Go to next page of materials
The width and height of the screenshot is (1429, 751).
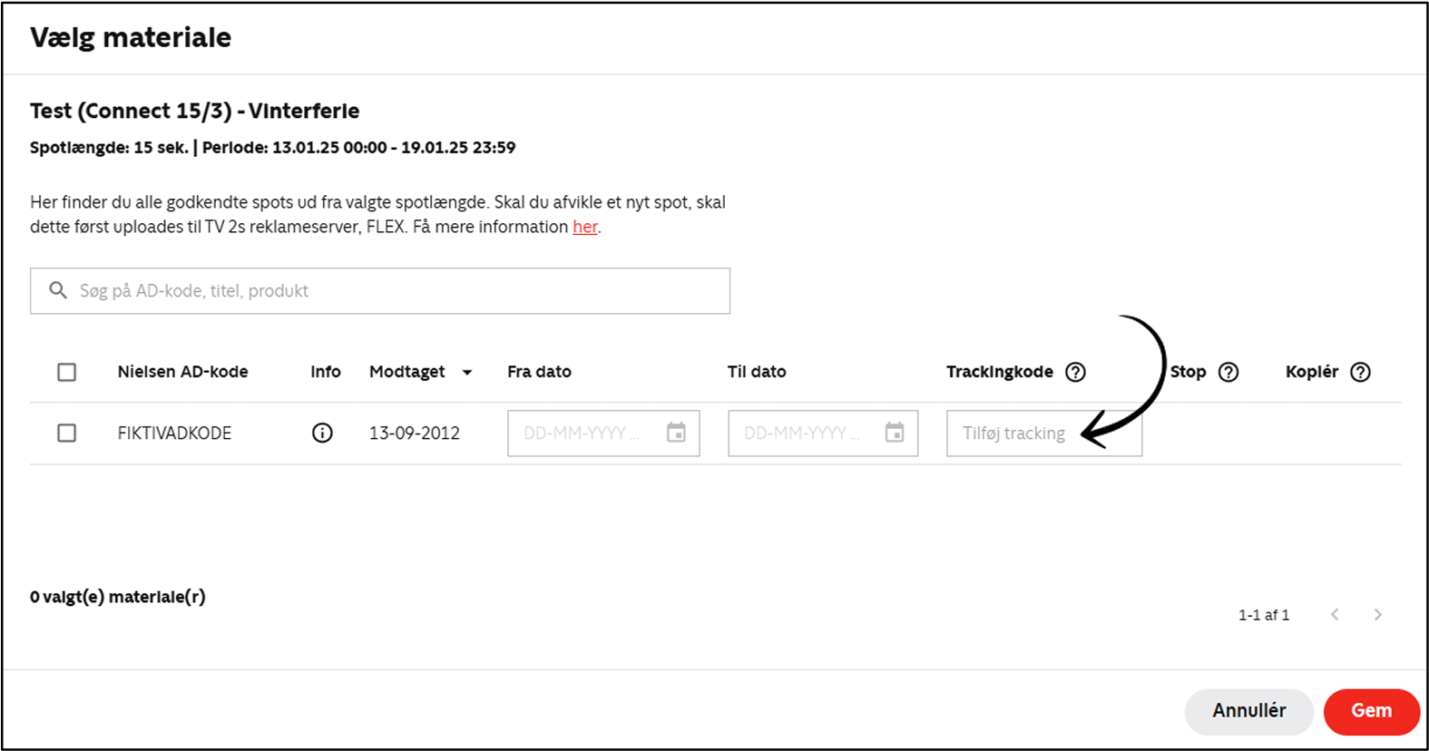coord(1378,614)
